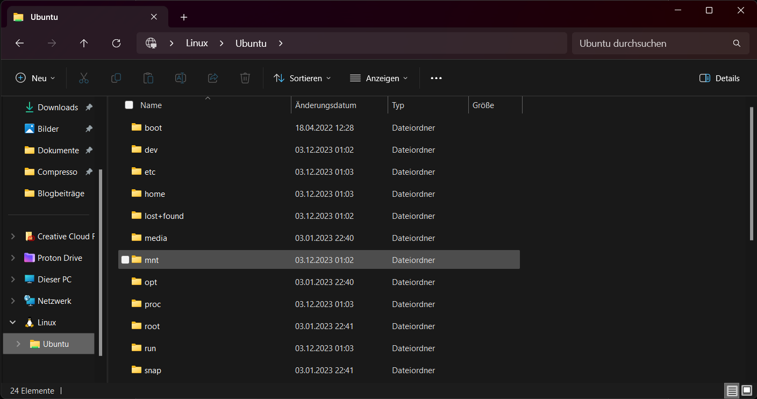Sort by the Name column header
The image size is (757, 399).
[x=151, y=105]
